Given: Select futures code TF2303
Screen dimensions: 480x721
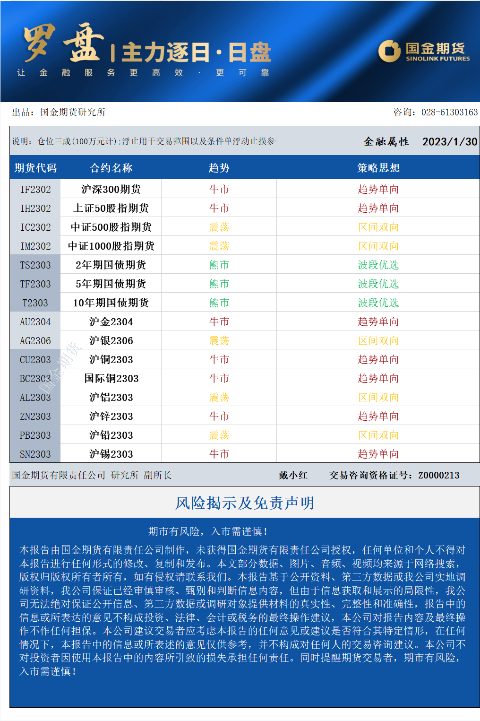Looking at the screenshot, I should [35, 284].
